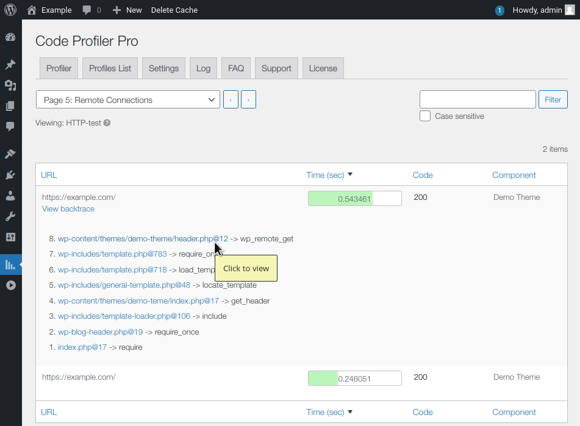
Task: Go to next page arrow button
Action: tap(248, 100)
